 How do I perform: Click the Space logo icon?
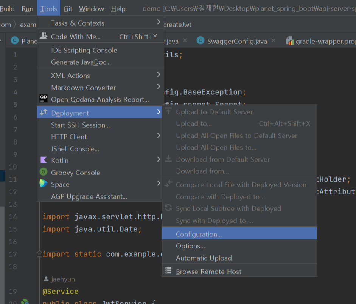pos(44,184)
